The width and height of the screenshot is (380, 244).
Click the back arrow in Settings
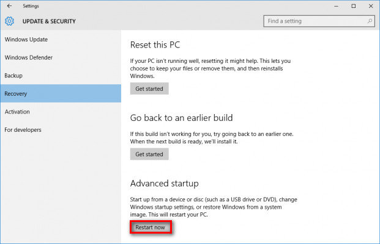click(x=9, y=6)
